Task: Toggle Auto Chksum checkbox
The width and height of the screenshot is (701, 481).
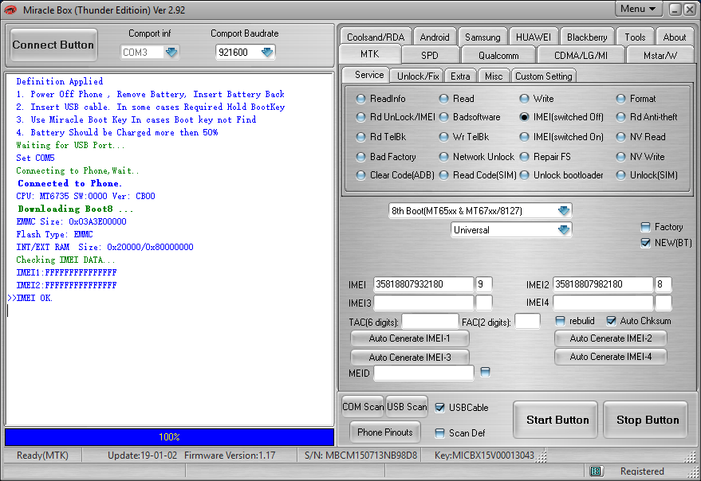Action: coord(611,321)
